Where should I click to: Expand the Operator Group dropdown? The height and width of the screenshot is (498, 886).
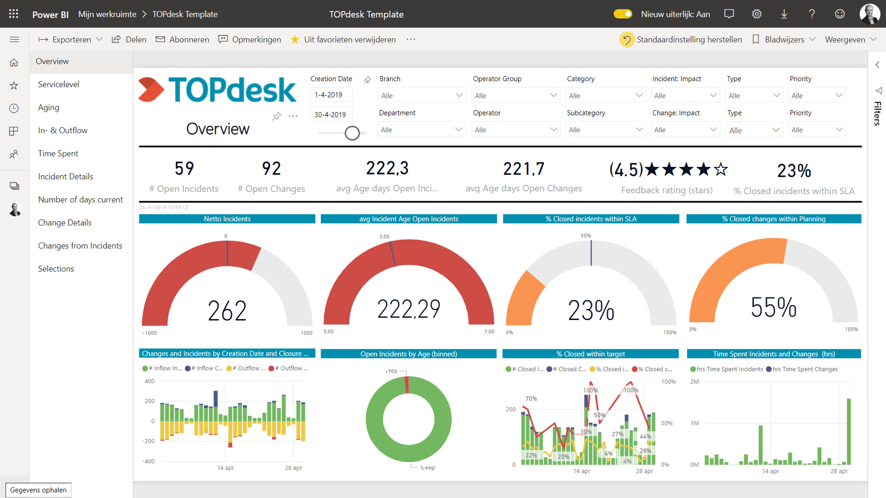click(516, 95)
